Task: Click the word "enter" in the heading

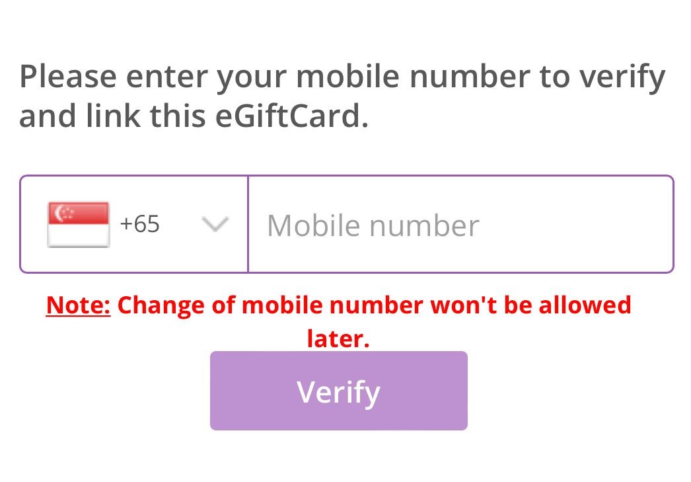Action: tap(167, 77)
